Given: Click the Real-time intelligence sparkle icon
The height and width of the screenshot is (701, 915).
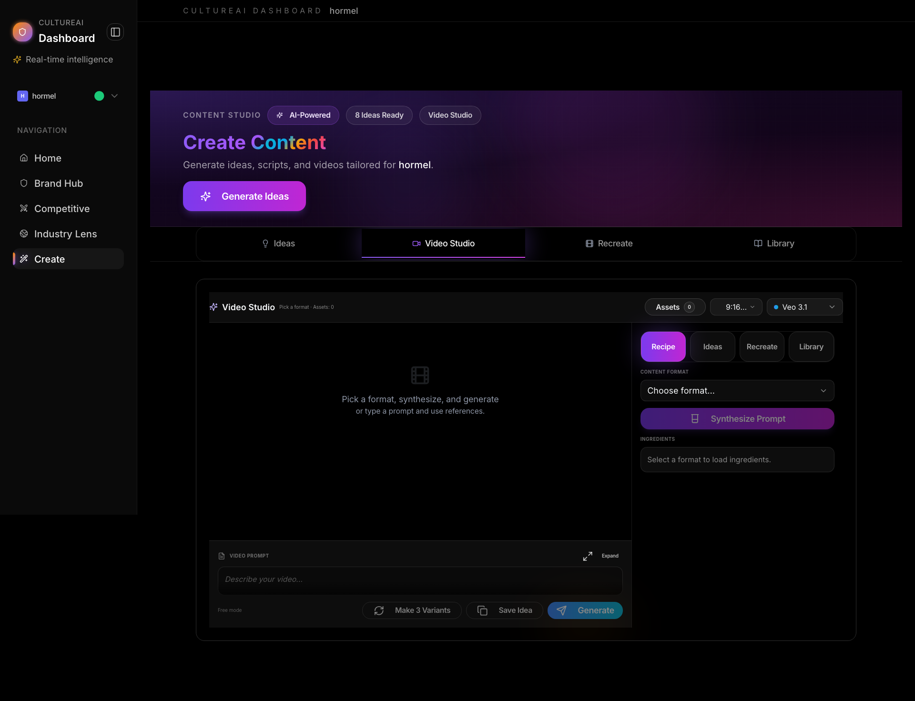Looking at the screenshot, I should coord(17,59).
